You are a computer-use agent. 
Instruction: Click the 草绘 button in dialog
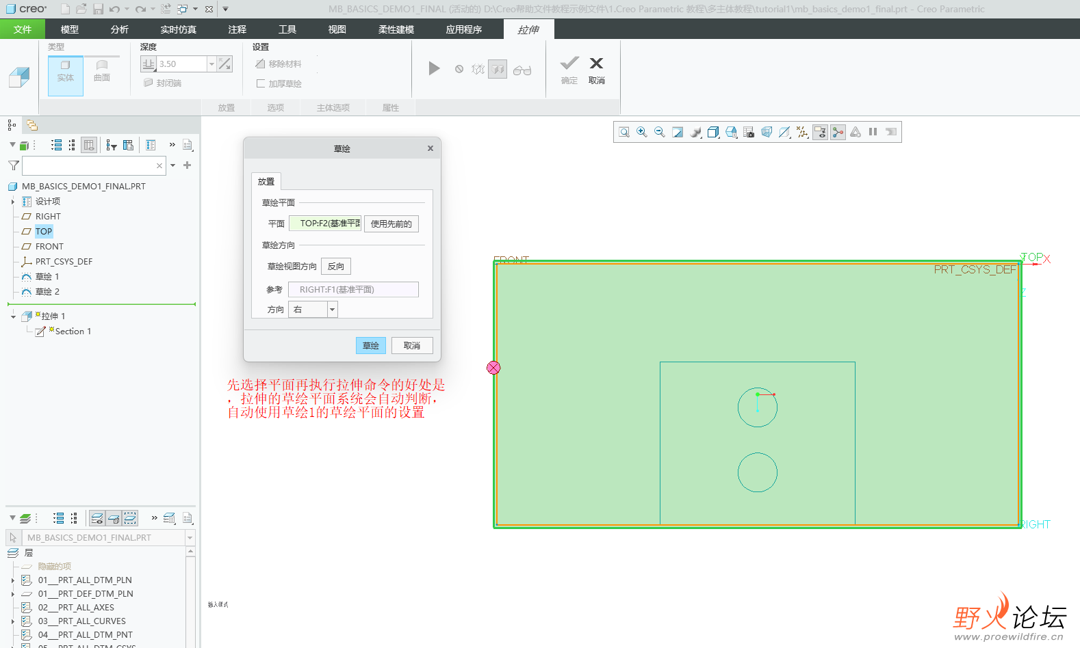[371, 345]
